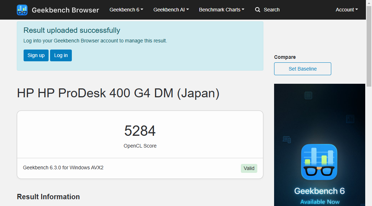Expand the Geekbench 6 dropdown menu
The image size is (372, 206).
coord(126,10)
